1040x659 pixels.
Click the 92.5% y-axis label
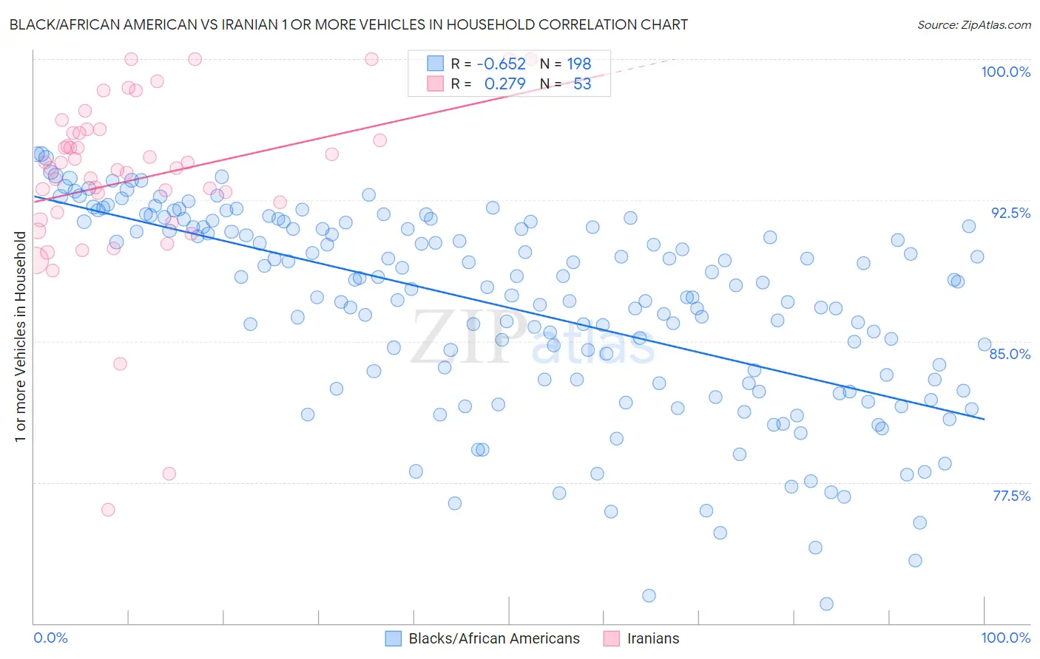click(1010, 213)
